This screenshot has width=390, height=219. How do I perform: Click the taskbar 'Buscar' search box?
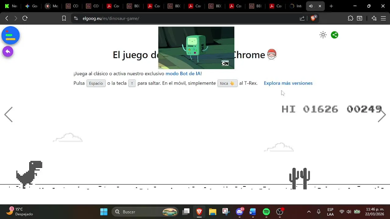146,212
